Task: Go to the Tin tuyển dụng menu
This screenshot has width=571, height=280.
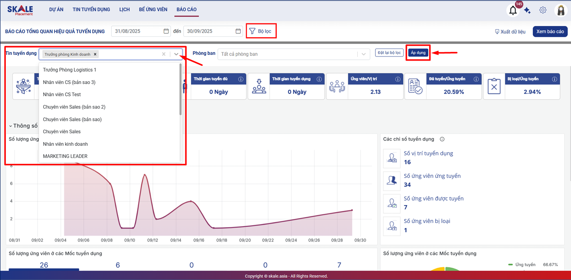Action: click(91, 9)
